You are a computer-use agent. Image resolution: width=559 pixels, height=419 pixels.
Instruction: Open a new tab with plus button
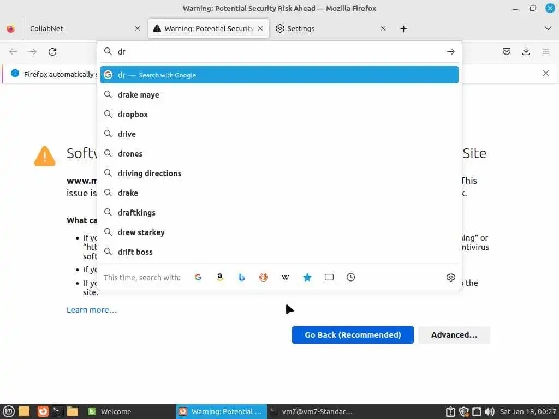click(x=403, y=29)
